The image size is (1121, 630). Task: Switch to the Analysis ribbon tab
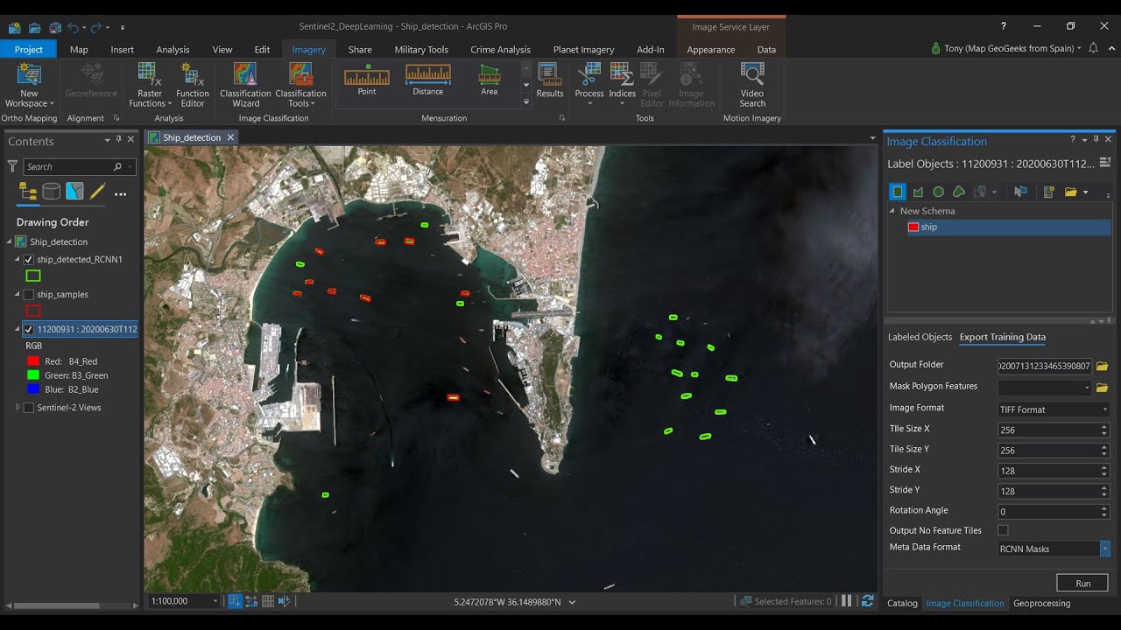[x=173, y=50]
